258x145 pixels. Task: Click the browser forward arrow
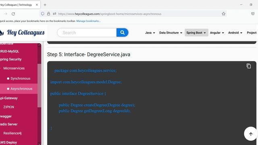point(6,14)
